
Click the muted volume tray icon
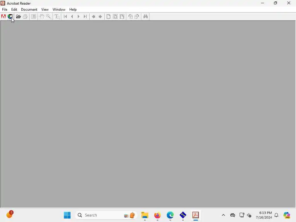[249, 215]
